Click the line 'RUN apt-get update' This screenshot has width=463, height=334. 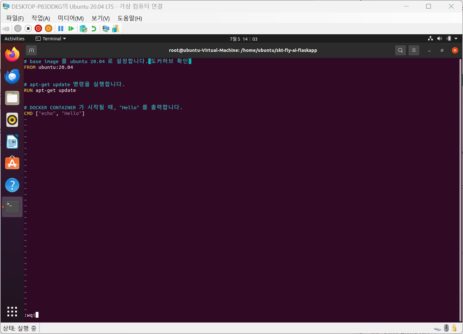click(50, 90)
